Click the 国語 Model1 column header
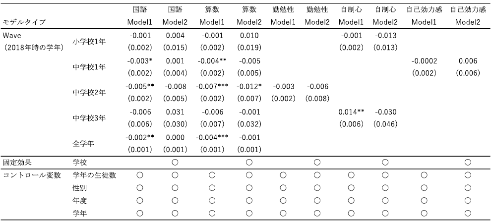 coord(140,16)
